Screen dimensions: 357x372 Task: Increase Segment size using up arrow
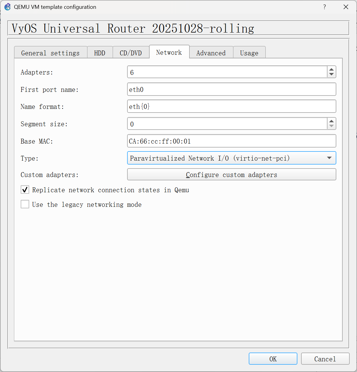[331, 121]
